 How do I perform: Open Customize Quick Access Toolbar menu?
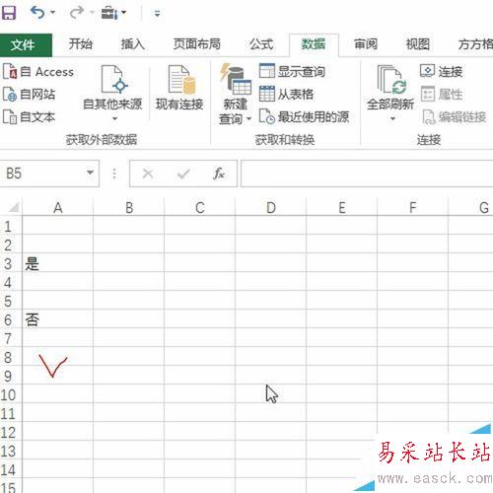tap(157, 14)
